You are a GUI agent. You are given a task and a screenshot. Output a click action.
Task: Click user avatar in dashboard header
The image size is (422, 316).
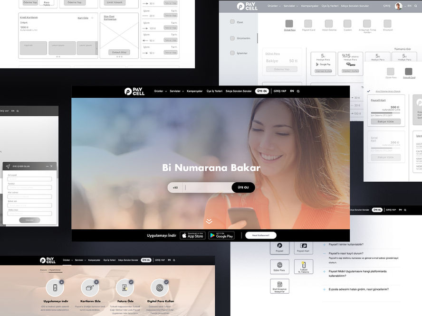tap(399, 6)
